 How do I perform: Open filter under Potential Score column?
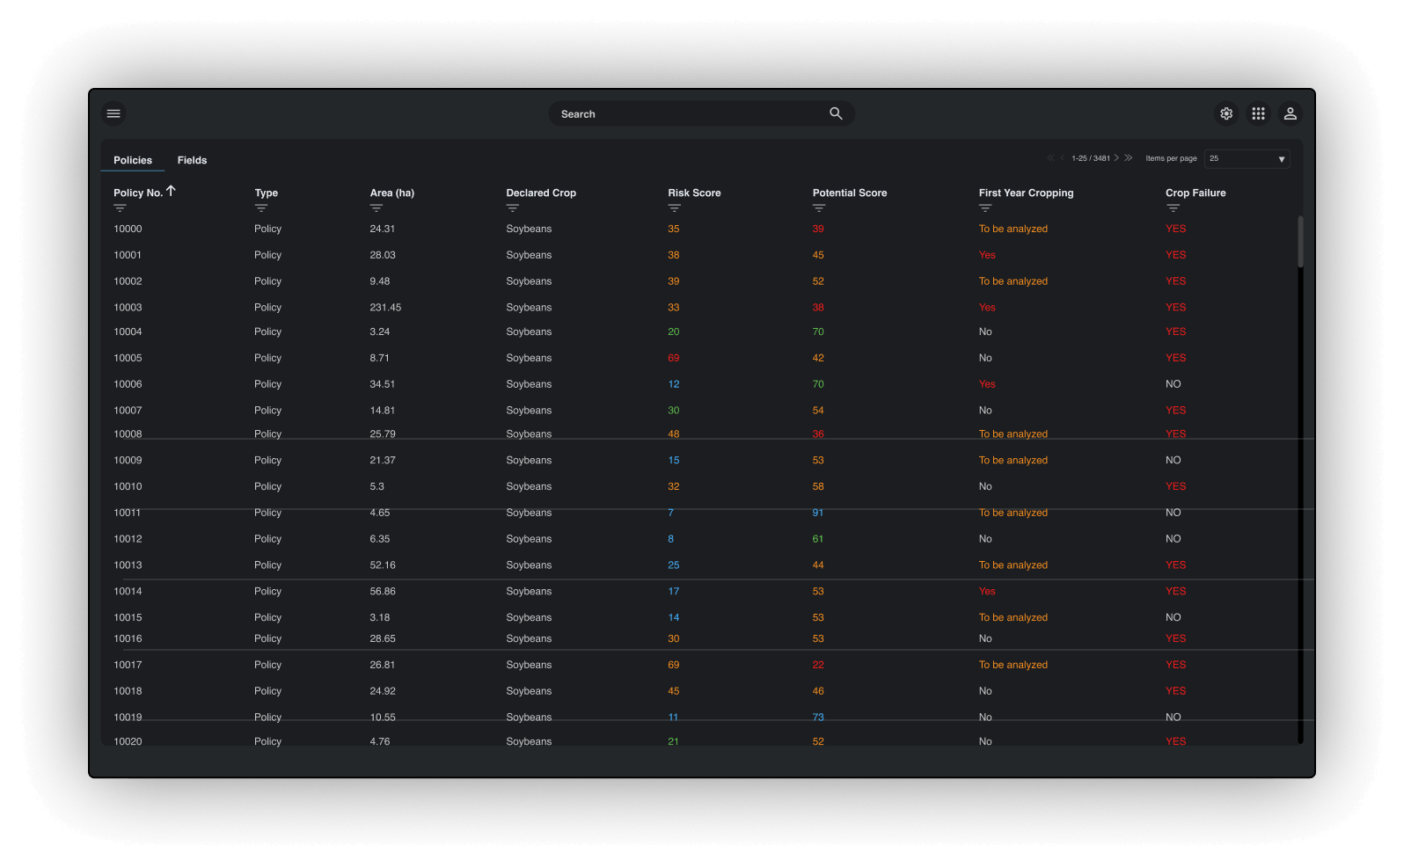pos(819,208)
